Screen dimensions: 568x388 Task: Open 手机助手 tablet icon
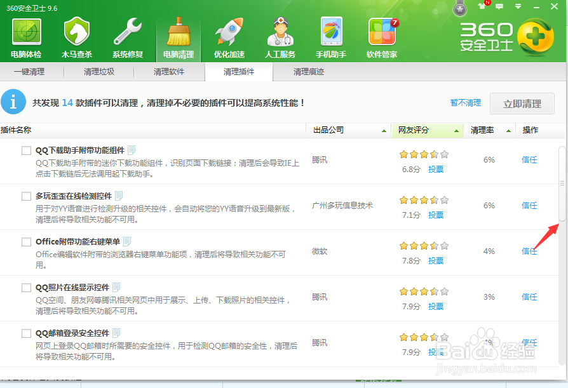[x=331, y=32]
